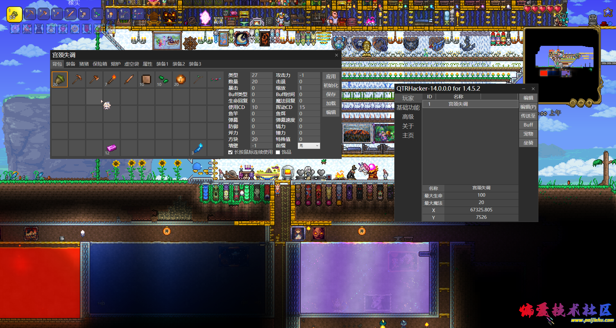Click the orange pumpkin-like item slot
Viewport: 616px width, 328px height.
click(181, 79)
